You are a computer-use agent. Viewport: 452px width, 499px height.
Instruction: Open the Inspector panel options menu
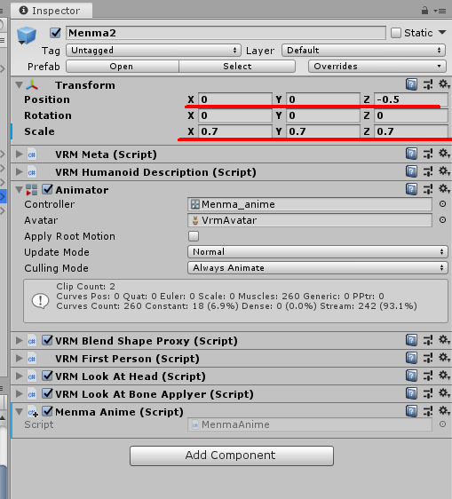(440, 11)
